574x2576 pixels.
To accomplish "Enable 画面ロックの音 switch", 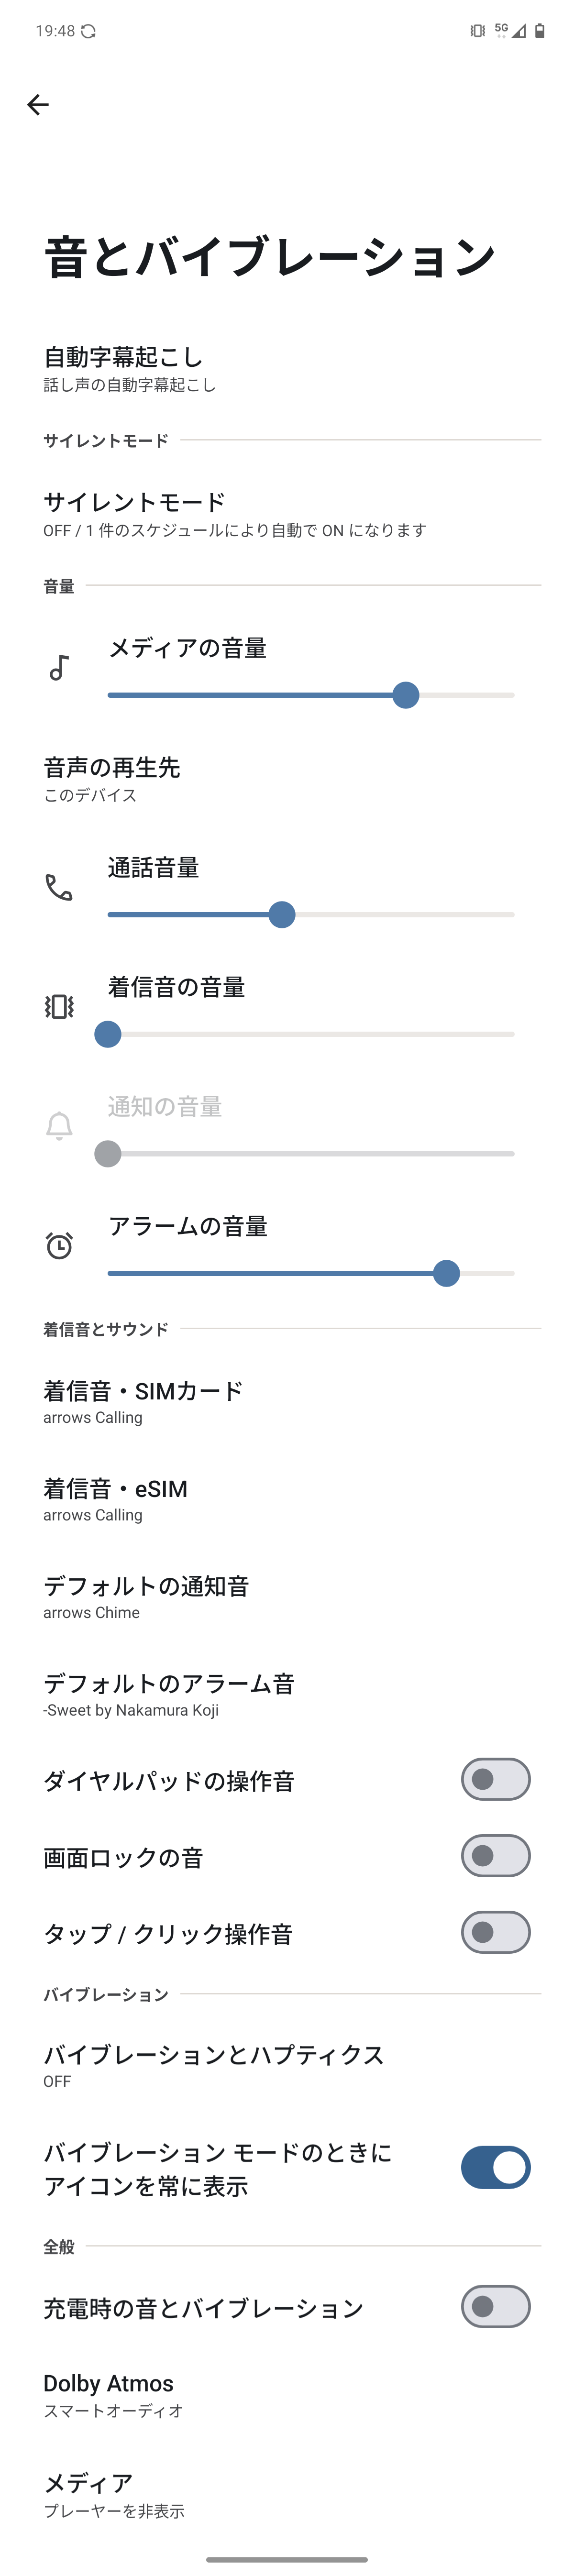I will [x=495, y=1856].
